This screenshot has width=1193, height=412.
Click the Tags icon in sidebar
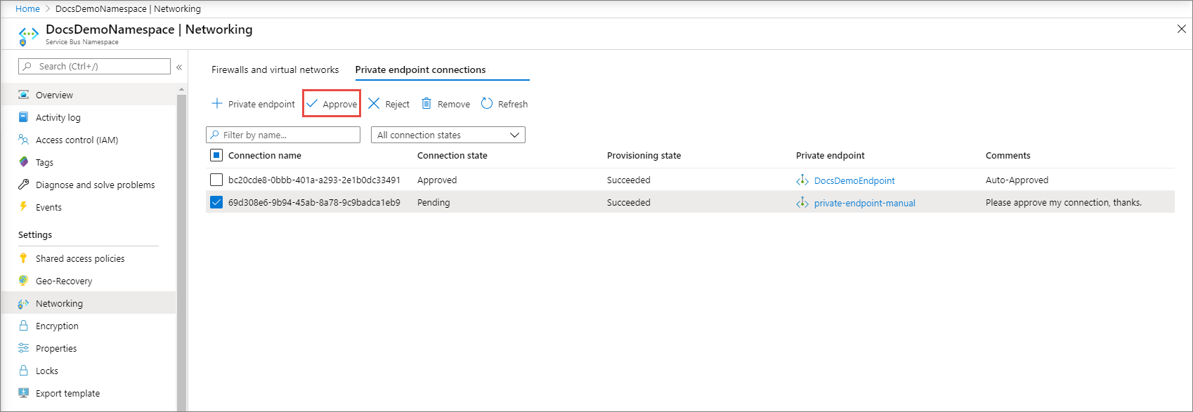[24, 162]
